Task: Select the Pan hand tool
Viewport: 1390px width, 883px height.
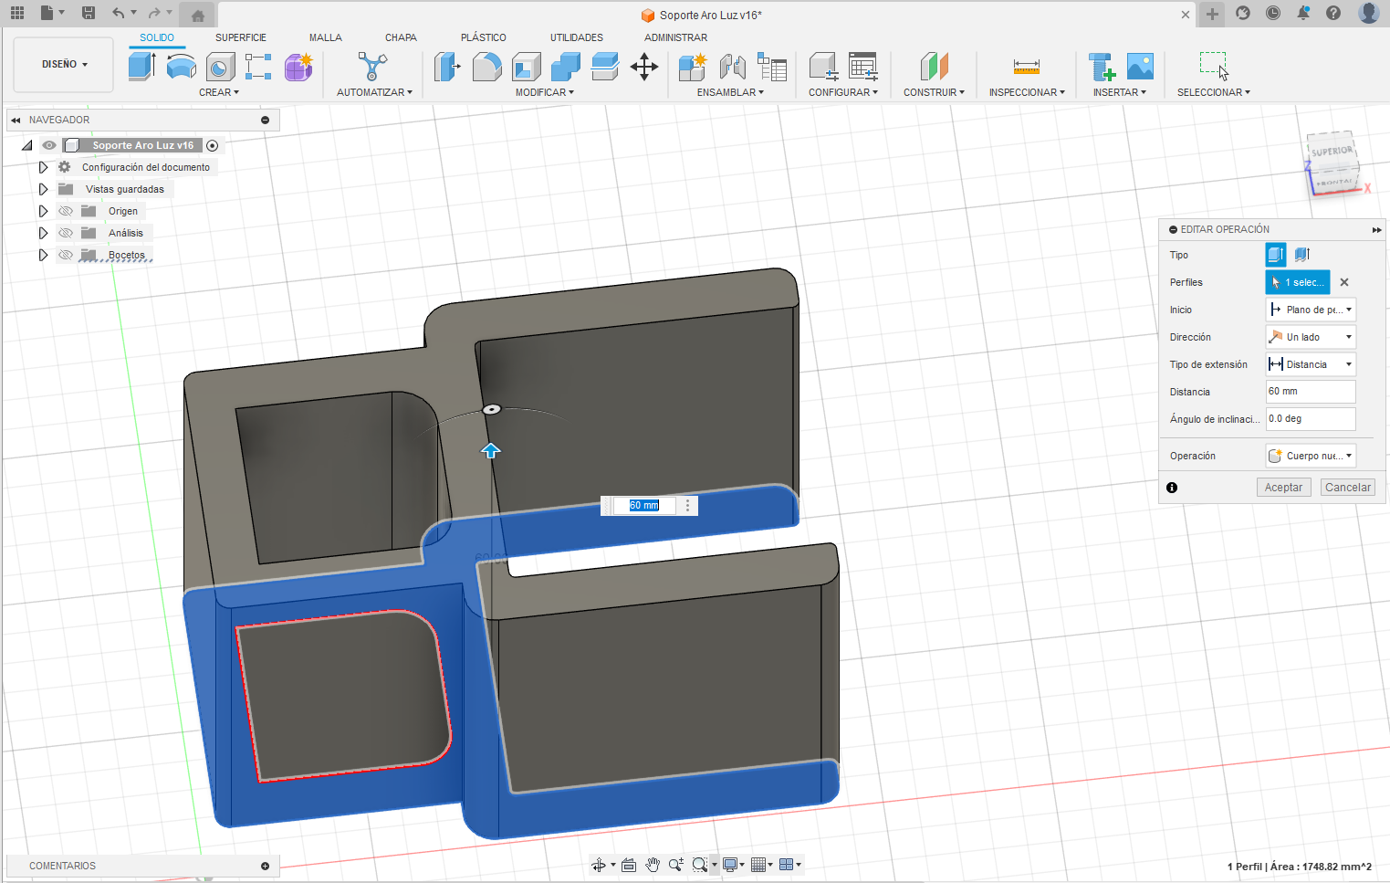Action: [x=653, y=865]
